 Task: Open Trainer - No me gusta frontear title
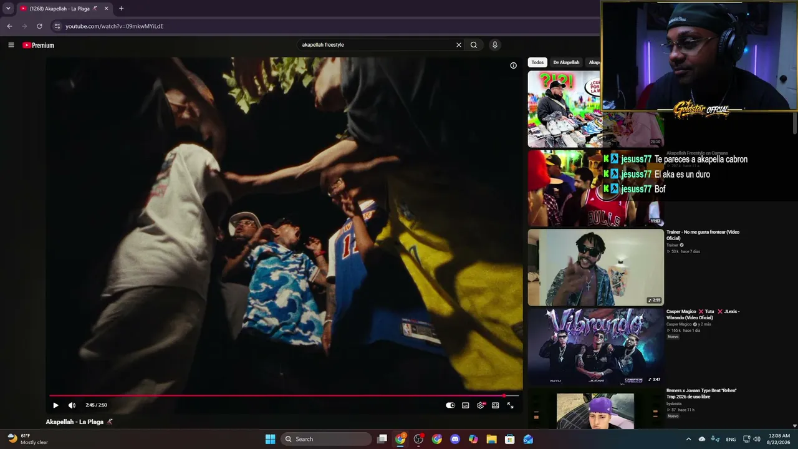(x=703, y=235)
